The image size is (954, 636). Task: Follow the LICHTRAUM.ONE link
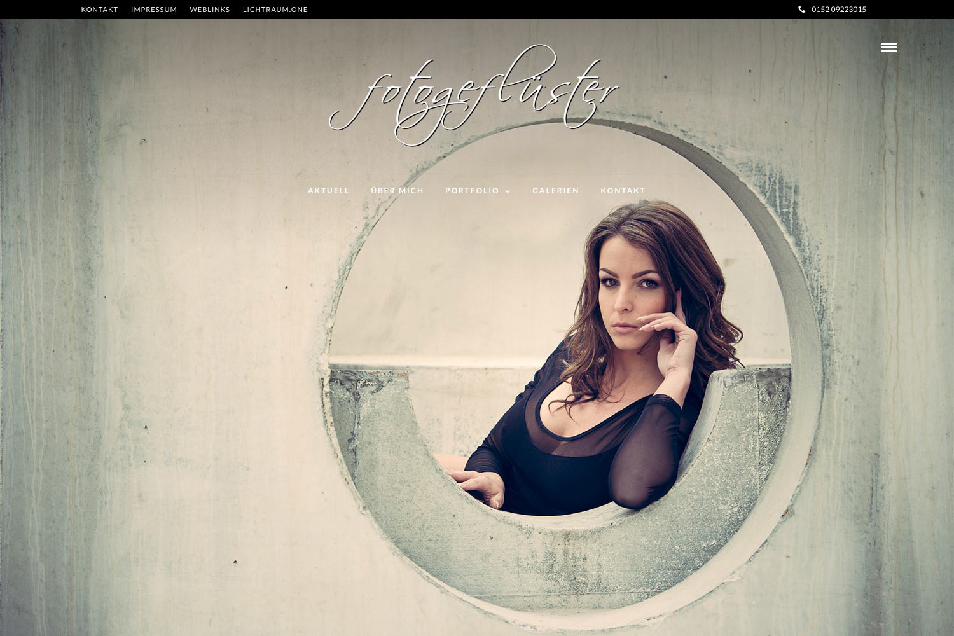tap(275, 10)
